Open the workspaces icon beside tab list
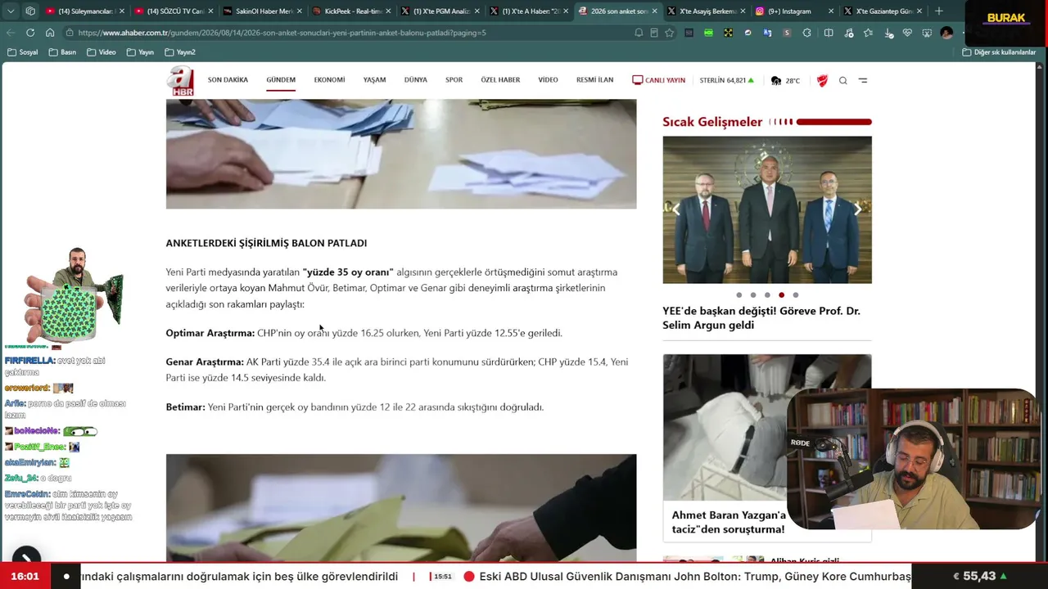The image size is (1048, 589). (30, 11)
